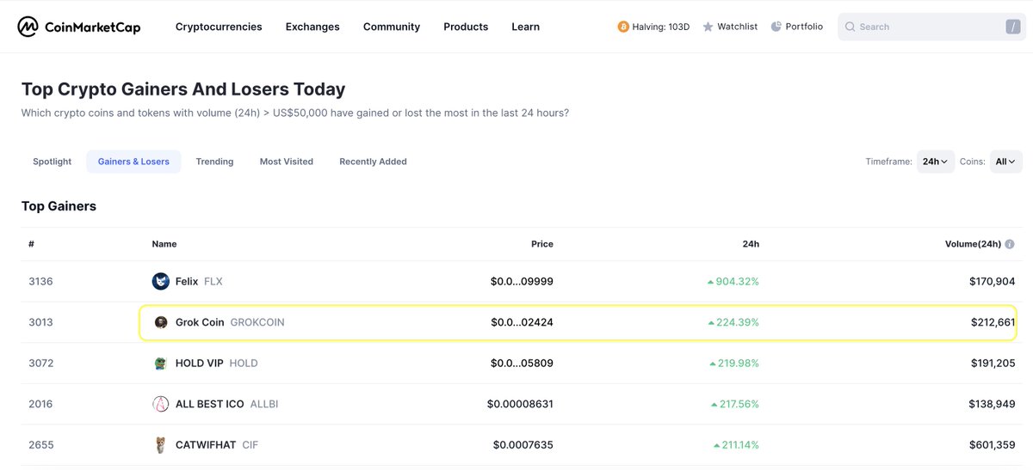Screen dimensions: 1033x470
Task: Open Portfolio via the pie chart icon
Action: pos(776,27)
